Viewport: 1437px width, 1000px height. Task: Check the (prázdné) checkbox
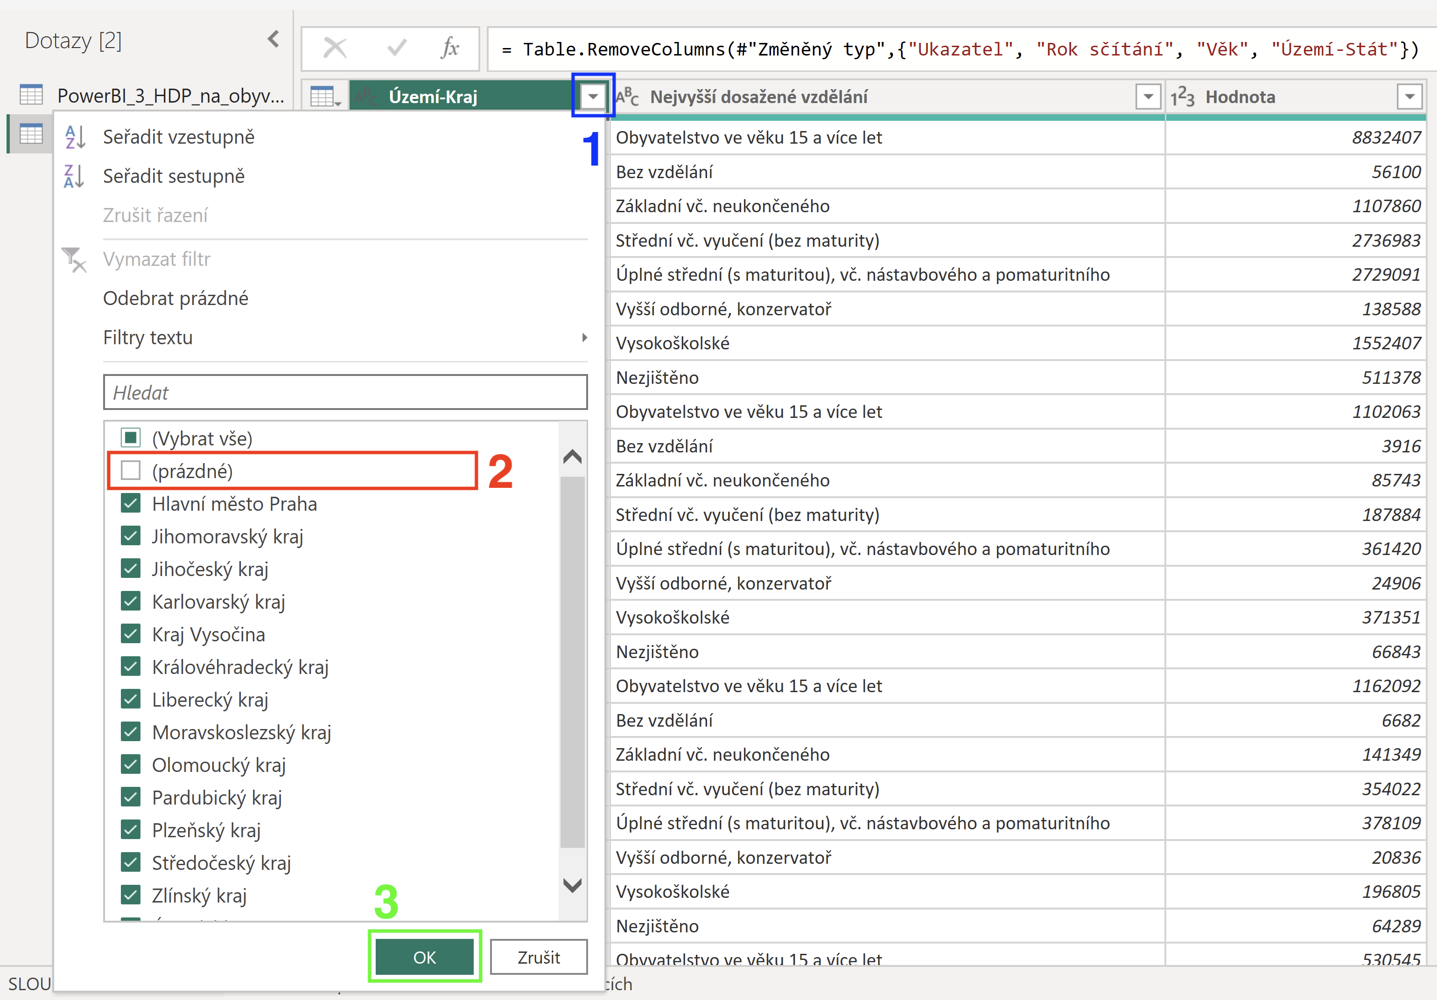(131, 470)
